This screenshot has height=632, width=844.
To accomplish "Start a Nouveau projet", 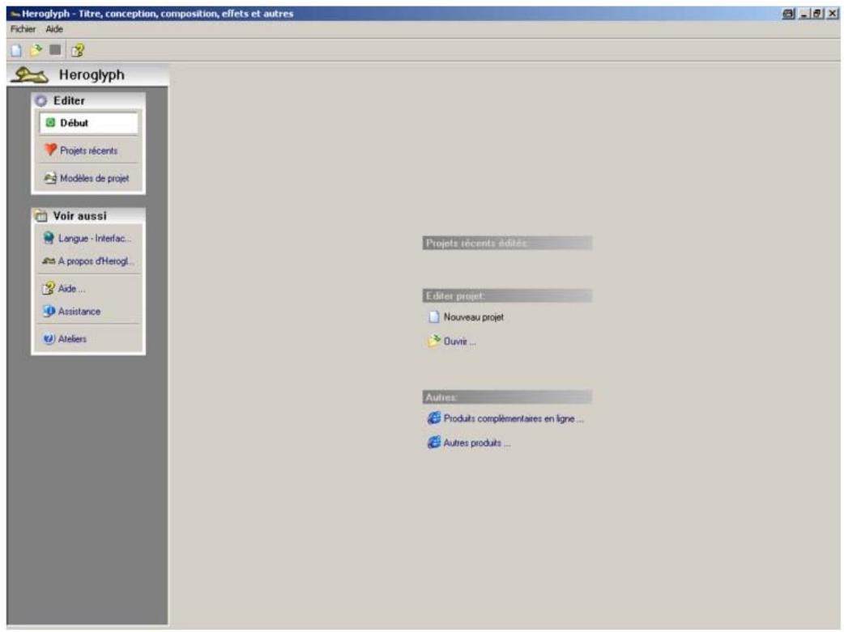I will coord(474,317).
